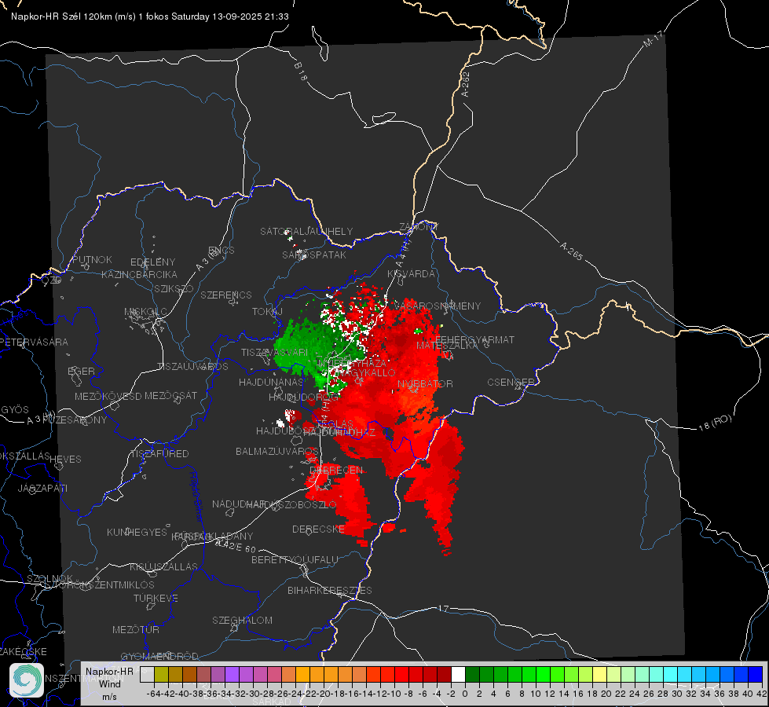Click the EDELENY city label

pyautogui.click(x=152, y=262)
